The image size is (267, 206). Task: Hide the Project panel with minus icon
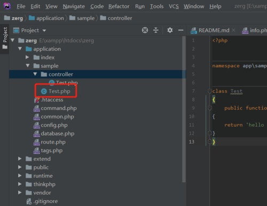coord(180,30)
